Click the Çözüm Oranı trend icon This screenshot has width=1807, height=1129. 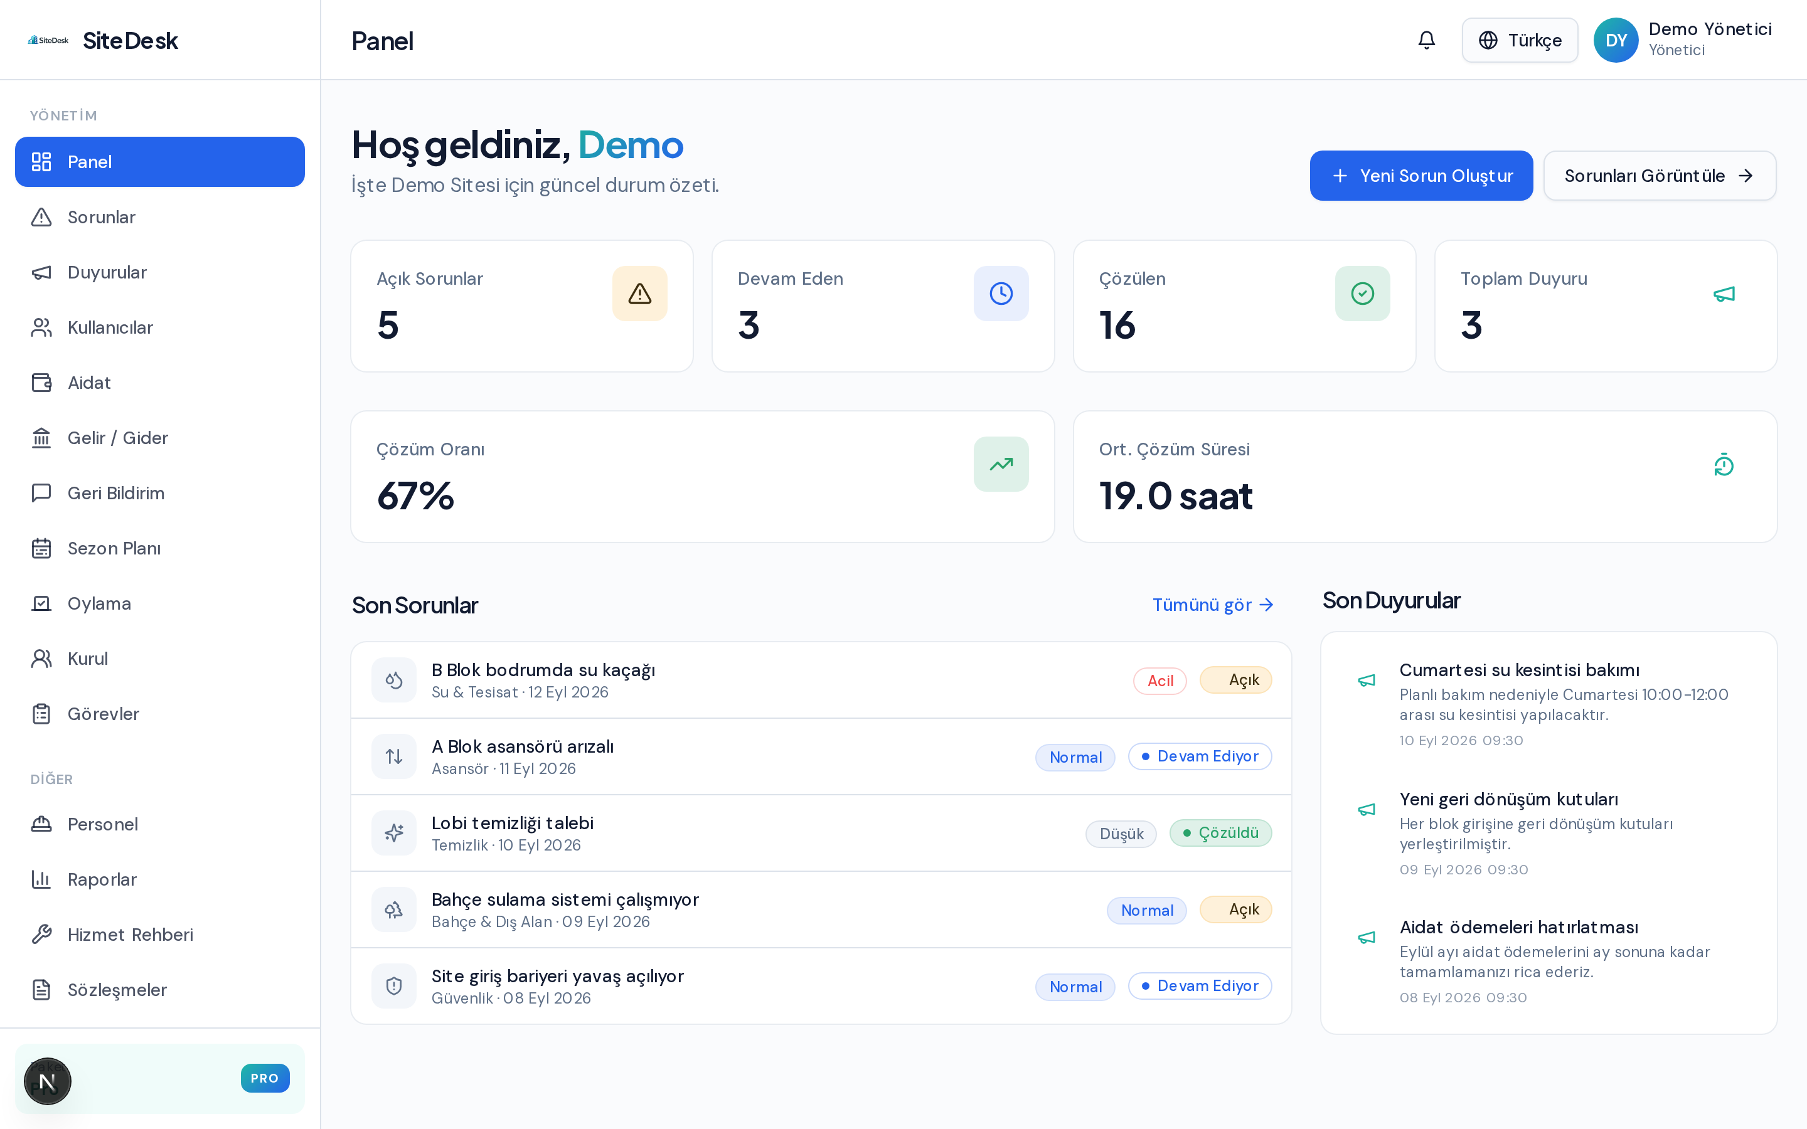1001,464
